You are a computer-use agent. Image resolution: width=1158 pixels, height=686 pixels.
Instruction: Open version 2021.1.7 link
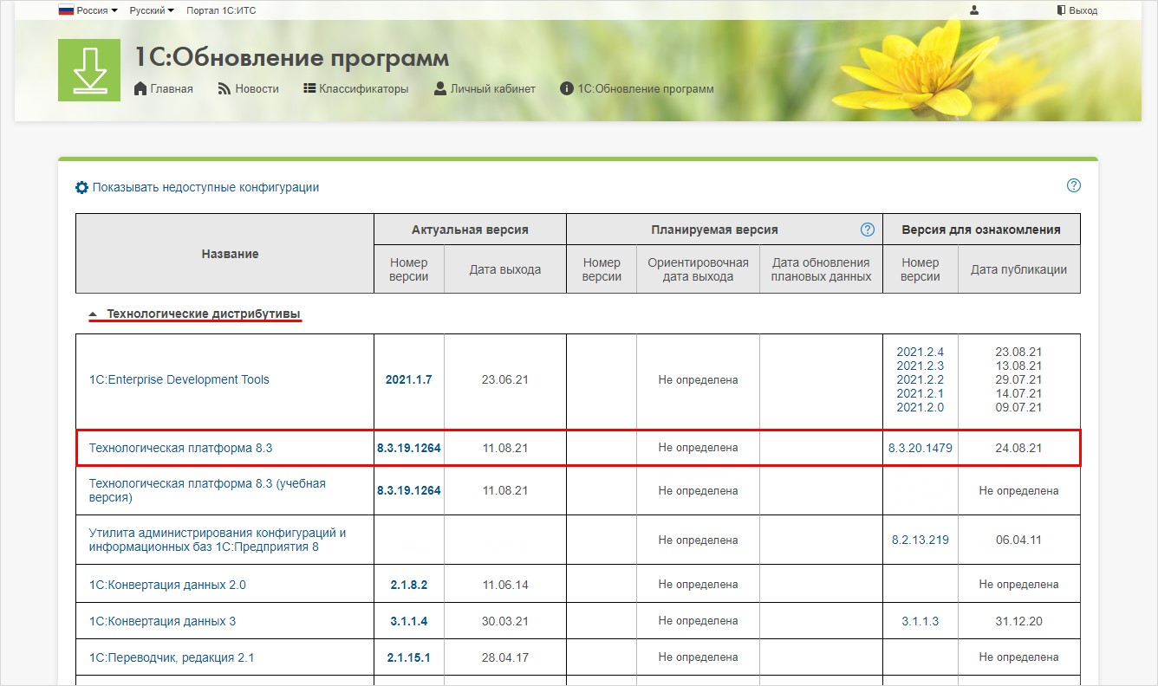[408, 379]
